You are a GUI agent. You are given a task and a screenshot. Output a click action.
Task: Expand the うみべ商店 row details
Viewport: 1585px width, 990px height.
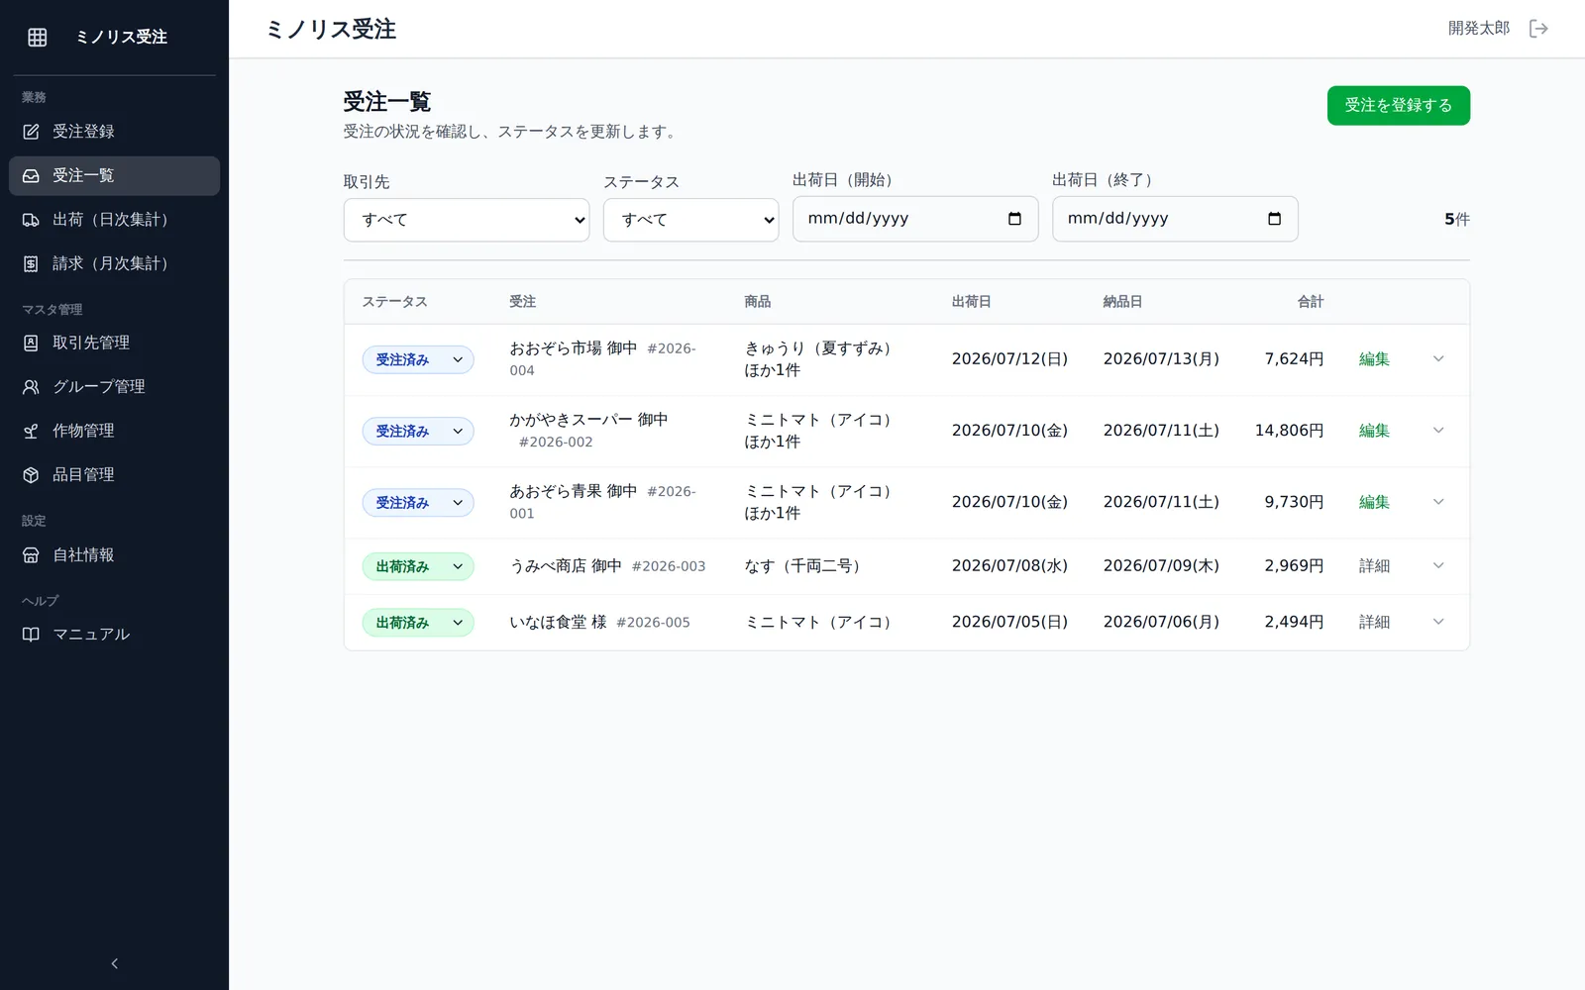[x=1438, y=566]
